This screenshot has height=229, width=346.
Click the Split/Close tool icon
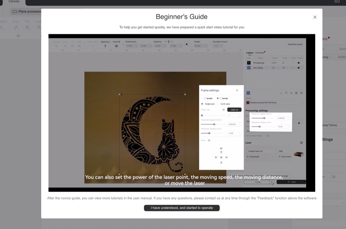(x=105, y=46)
